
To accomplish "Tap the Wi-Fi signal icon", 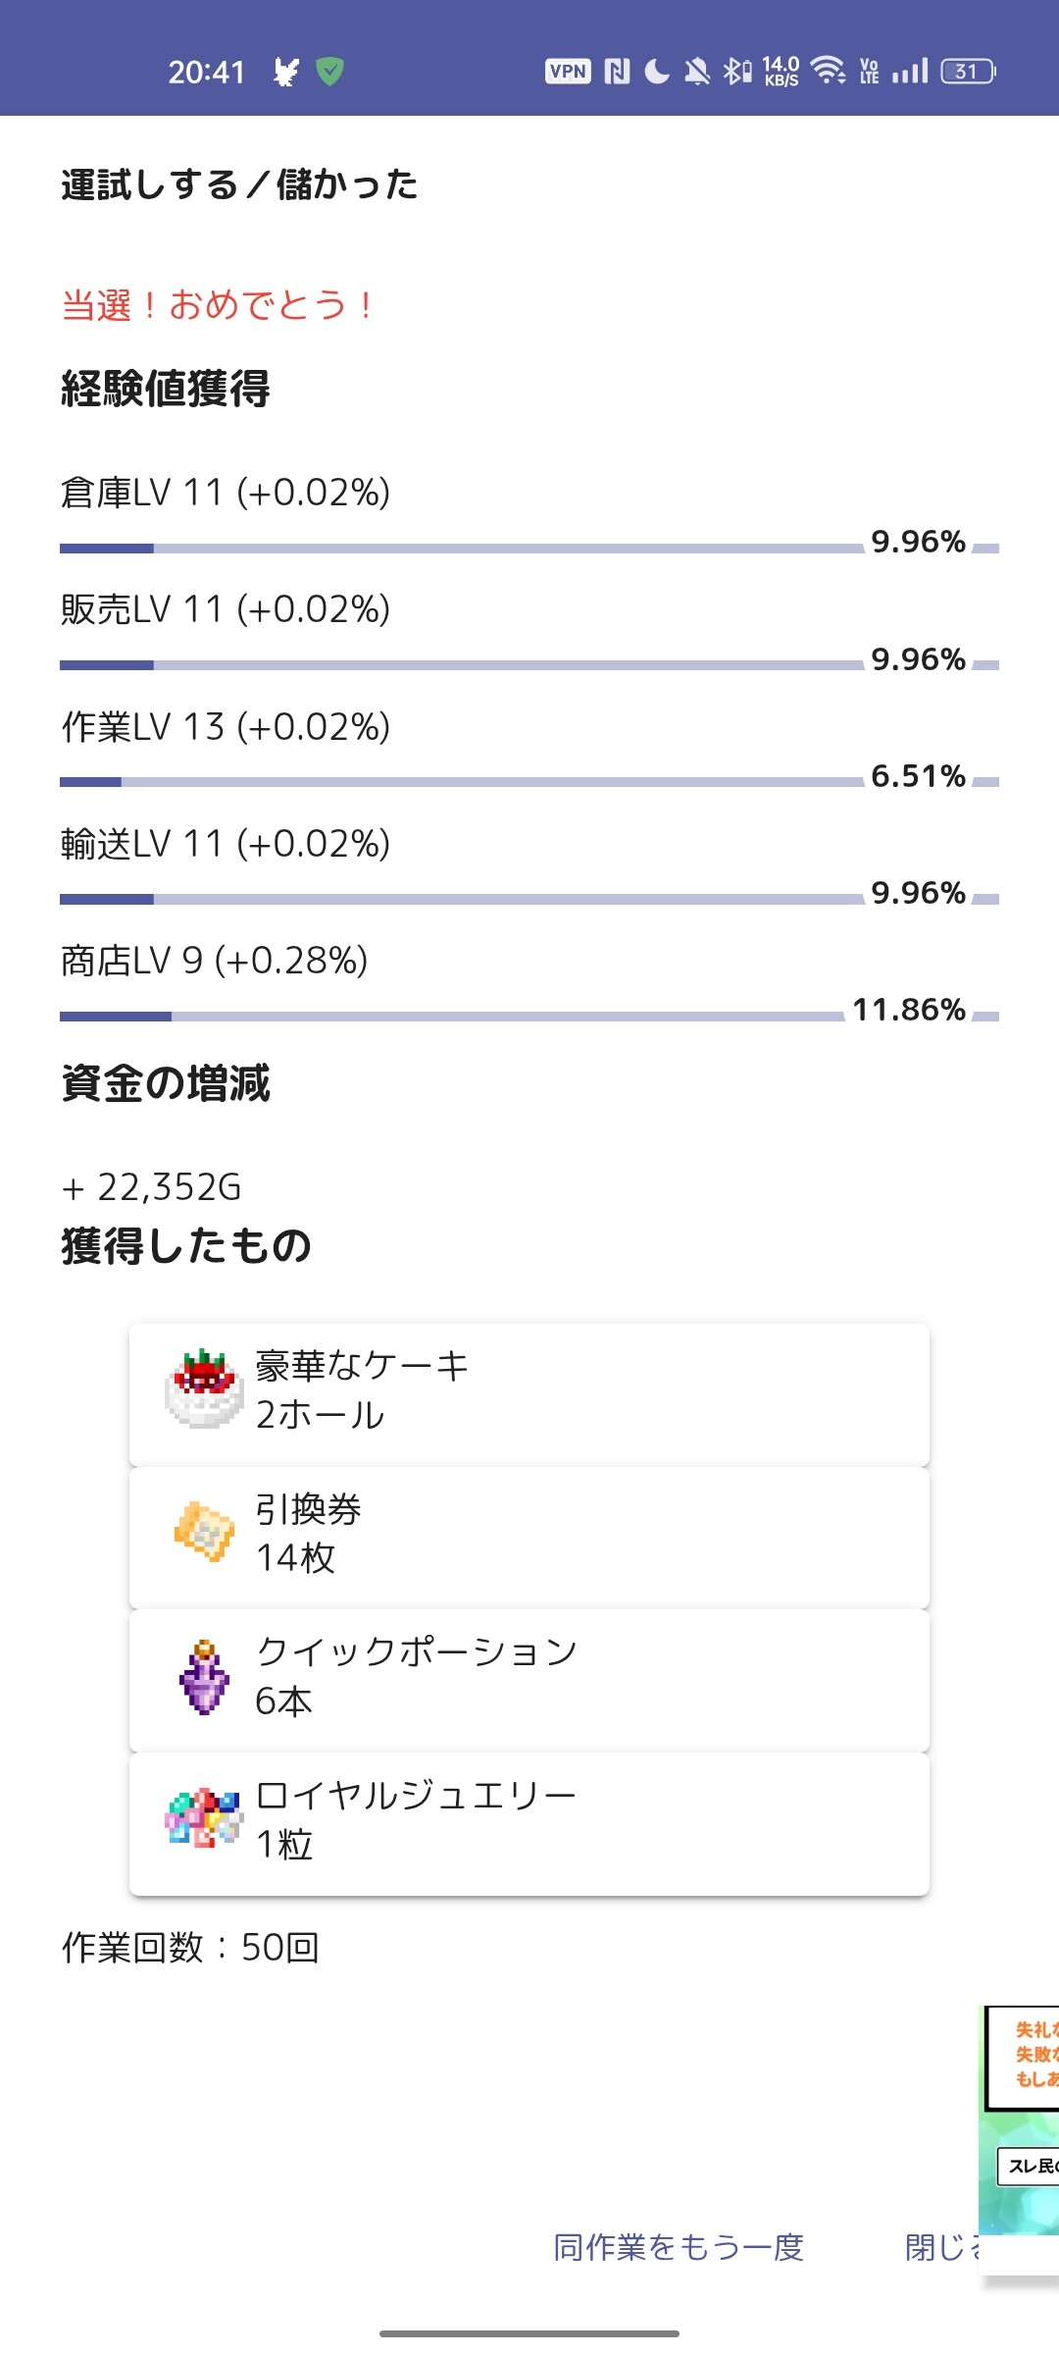I will point(829,72).
